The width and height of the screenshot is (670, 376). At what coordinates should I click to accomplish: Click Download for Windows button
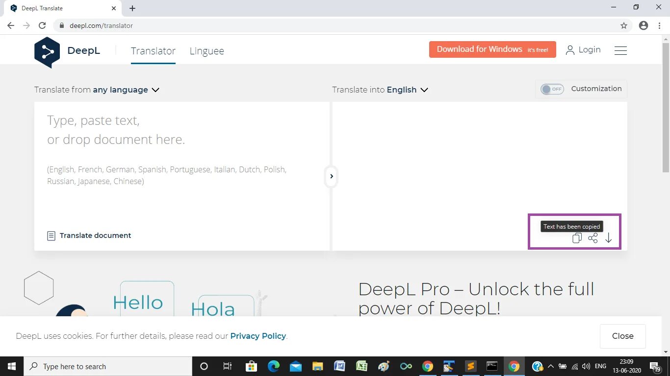[492, 49]
